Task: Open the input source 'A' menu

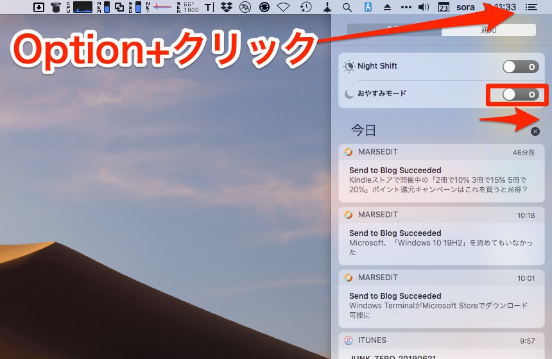Action: click(368, 7)
